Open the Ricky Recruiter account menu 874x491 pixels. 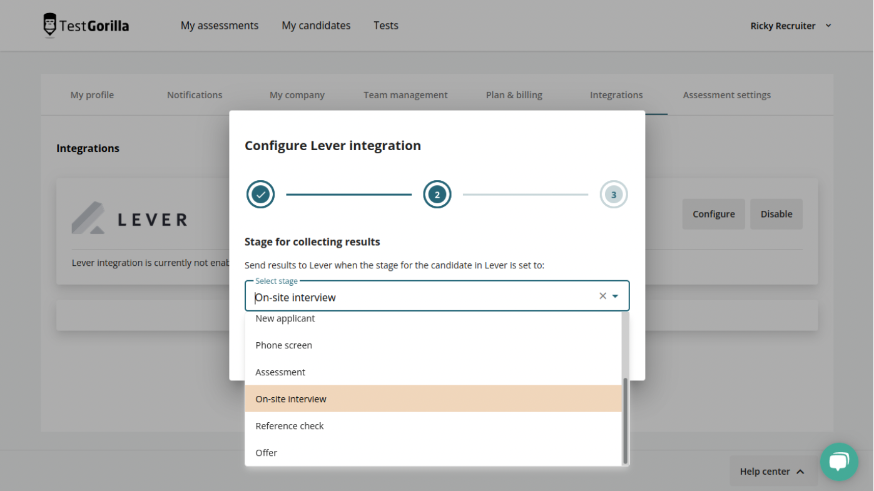[x=790, y=25]
